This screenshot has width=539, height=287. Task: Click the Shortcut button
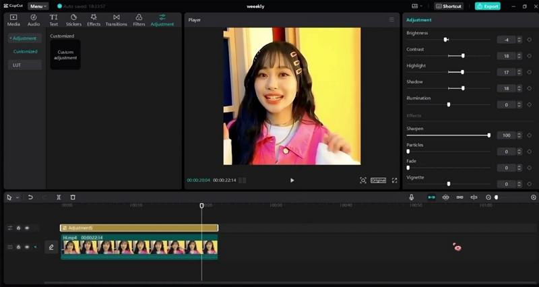[x=449, y=6]
